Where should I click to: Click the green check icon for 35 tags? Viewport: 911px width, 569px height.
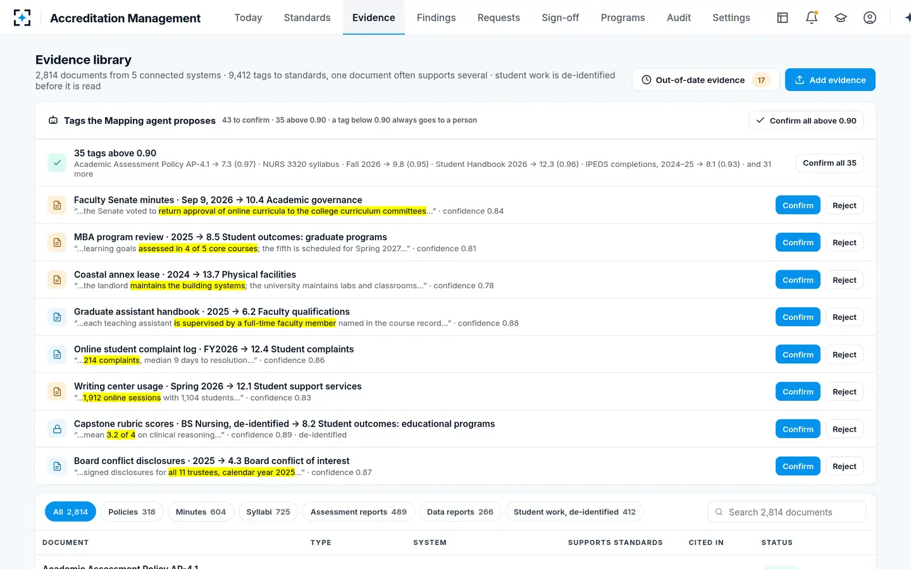coord(57,163)
